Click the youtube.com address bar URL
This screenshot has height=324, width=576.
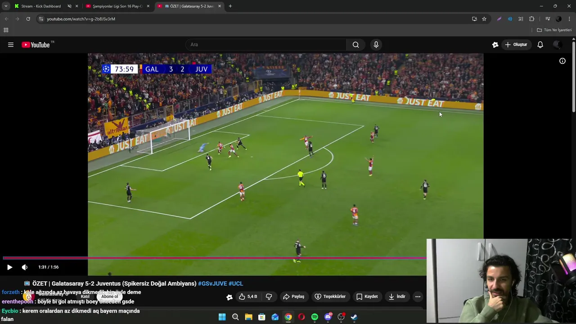pos(81,19)
